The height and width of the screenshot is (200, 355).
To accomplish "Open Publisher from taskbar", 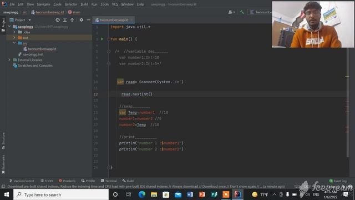I will click(214, 194).
